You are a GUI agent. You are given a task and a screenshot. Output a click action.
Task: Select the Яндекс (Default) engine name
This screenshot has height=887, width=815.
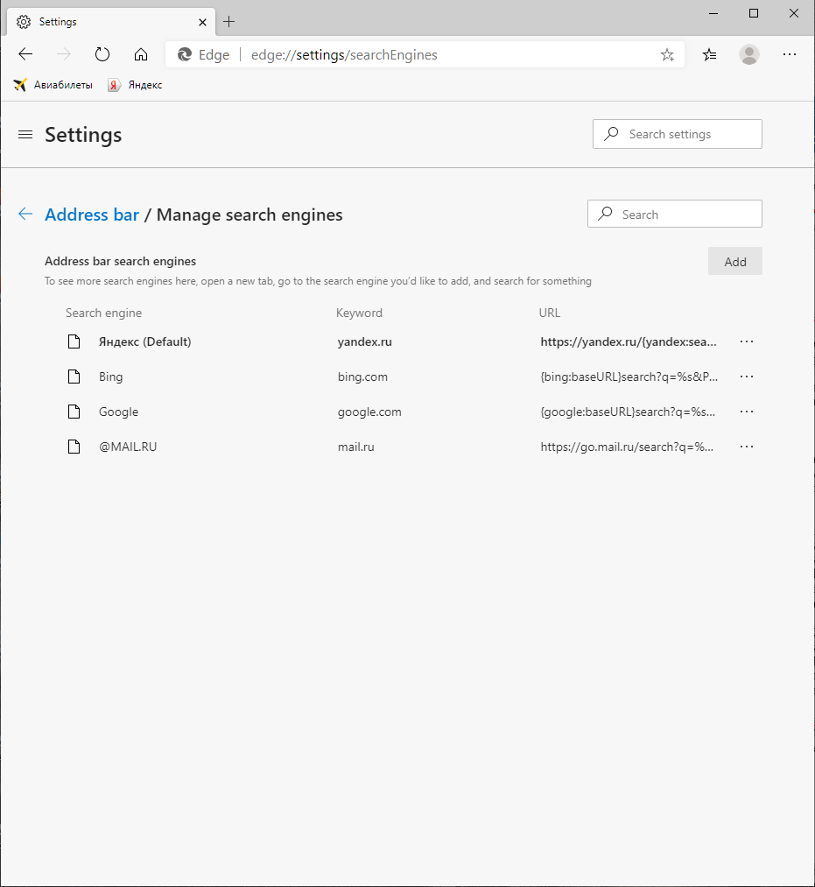click(x=144, y=341)
